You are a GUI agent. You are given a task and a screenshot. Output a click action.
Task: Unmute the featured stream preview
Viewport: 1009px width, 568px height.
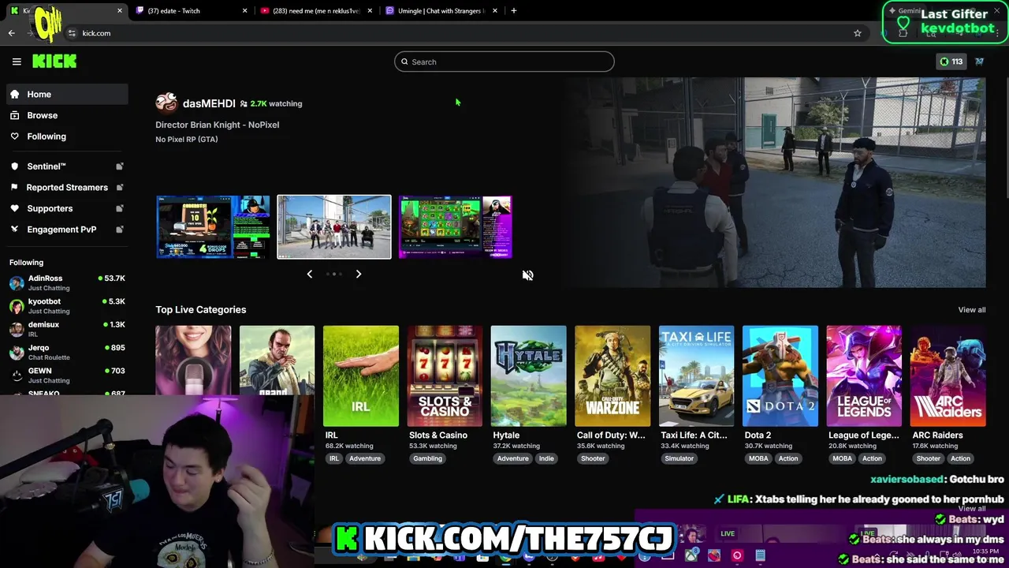tap(527, 275)
